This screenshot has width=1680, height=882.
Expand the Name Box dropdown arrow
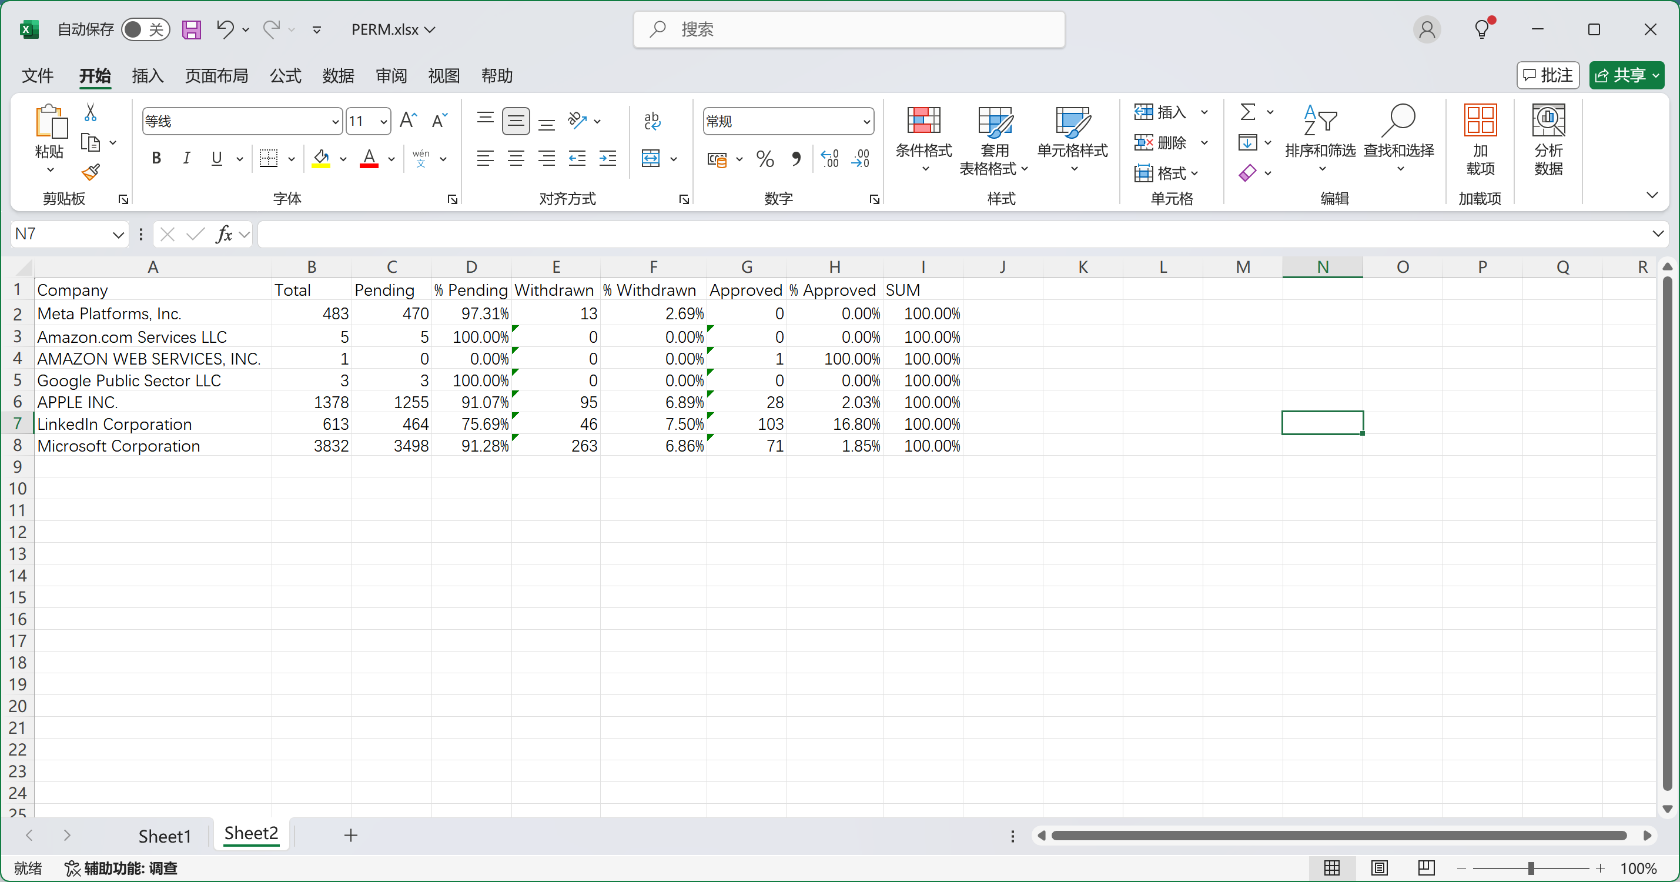point(118,234)
